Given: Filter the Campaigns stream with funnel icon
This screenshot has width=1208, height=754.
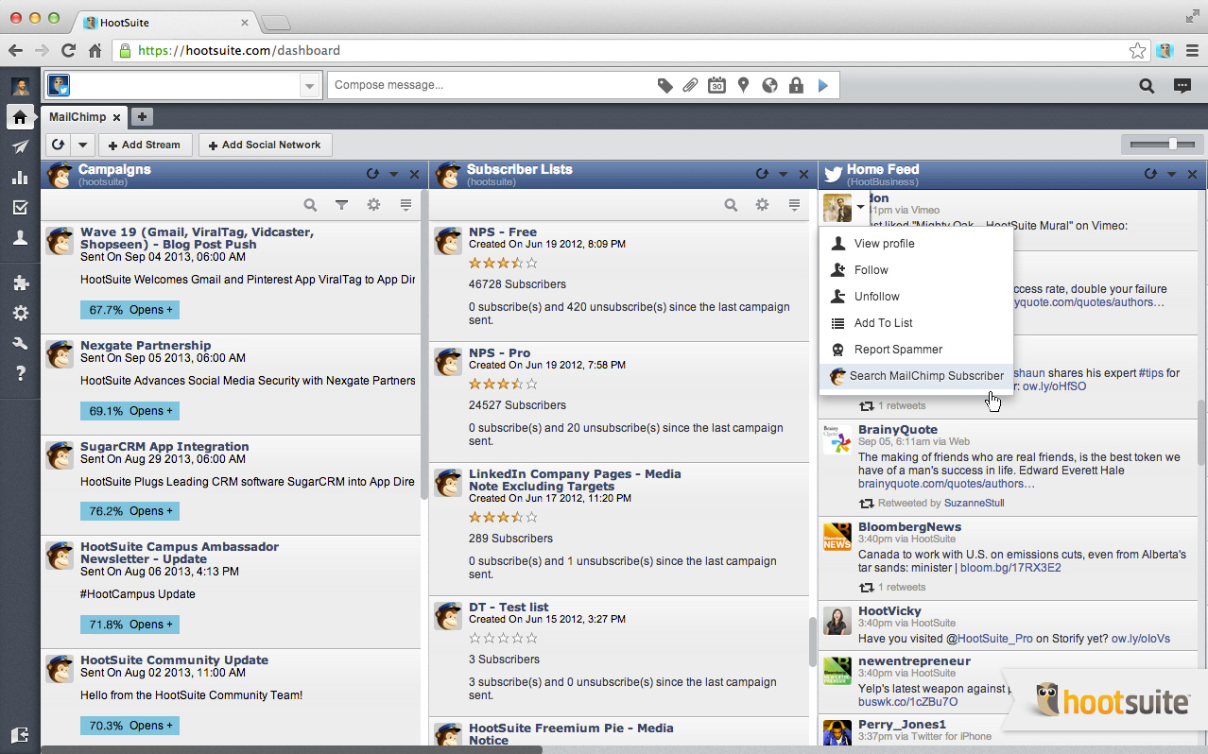Looking at the screenshot, I should pos(342,205).
